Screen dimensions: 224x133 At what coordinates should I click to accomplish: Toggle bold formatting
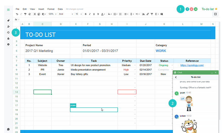pyautogui.click(x=86, y=14)
